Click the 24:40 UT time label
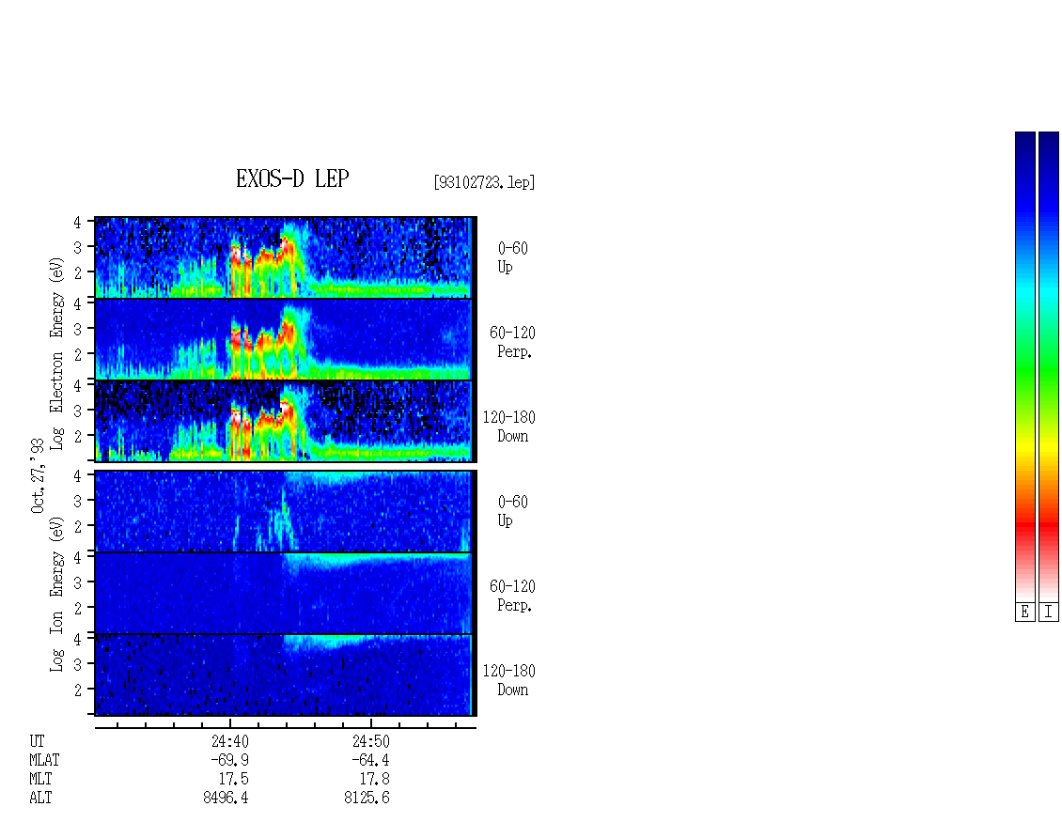 coord(229,741)
